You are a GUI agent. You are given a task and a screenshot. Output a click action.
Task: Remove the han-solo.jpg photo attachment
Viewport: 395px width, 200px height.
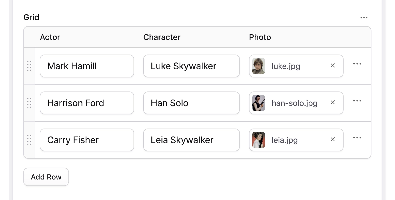[333, 103]
